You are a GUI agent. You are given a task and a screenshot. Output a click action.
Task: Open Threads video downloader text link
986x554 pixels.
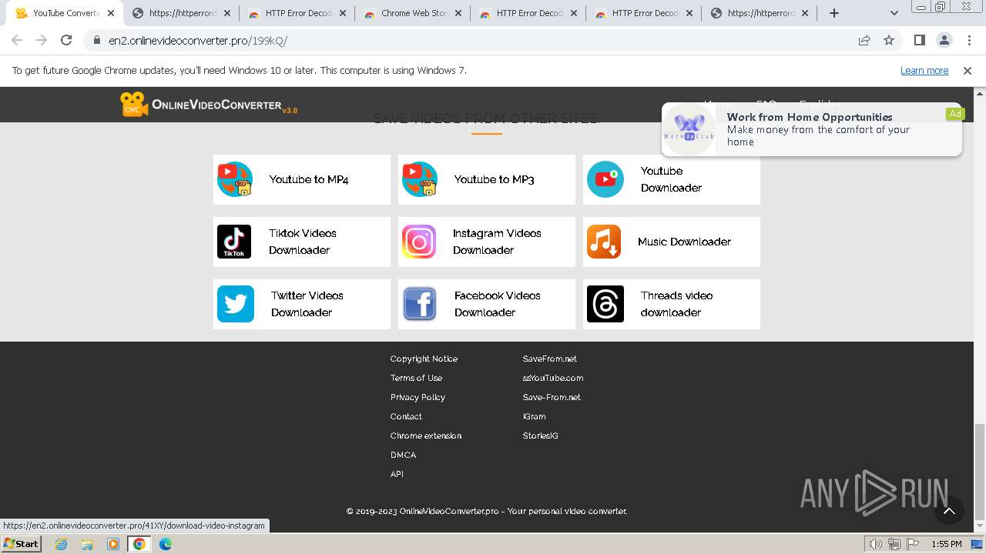676,304
